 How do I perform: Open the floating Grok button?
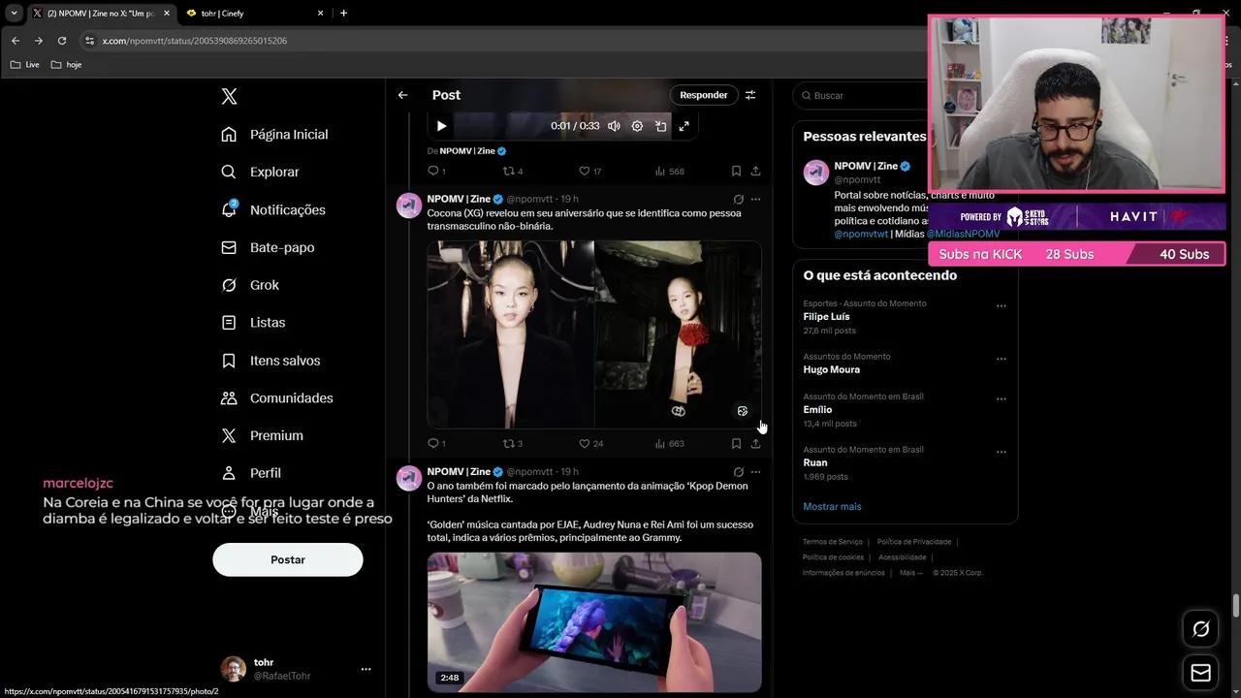1200,629
